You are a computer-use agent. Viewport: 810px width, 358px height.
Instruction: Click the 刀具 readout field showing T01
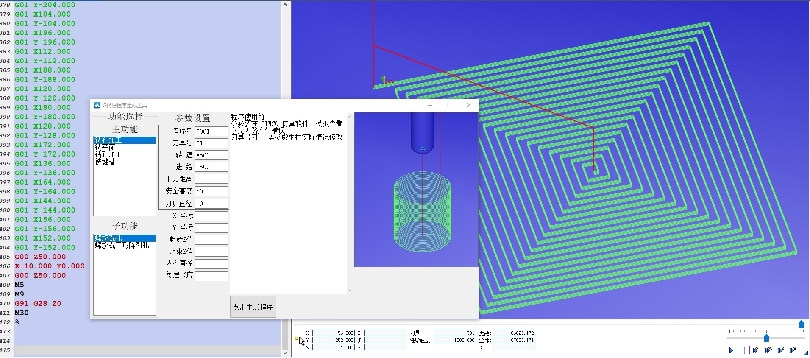455,333
